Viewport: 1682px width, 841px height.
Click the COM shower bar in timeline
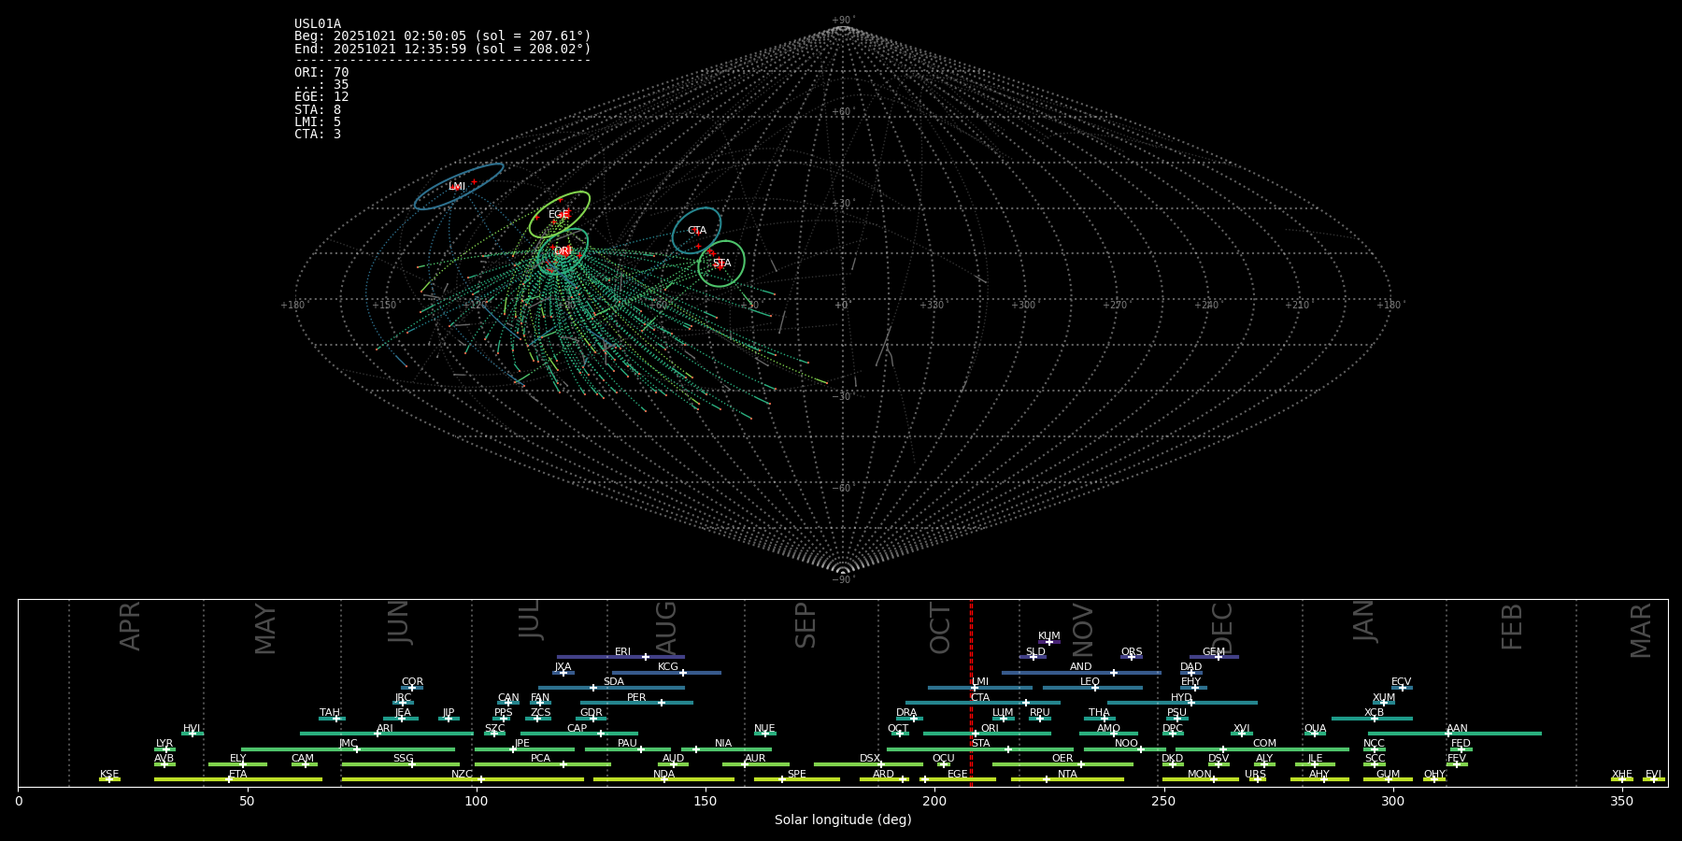pyautogui.click(x=1262, y=749)
